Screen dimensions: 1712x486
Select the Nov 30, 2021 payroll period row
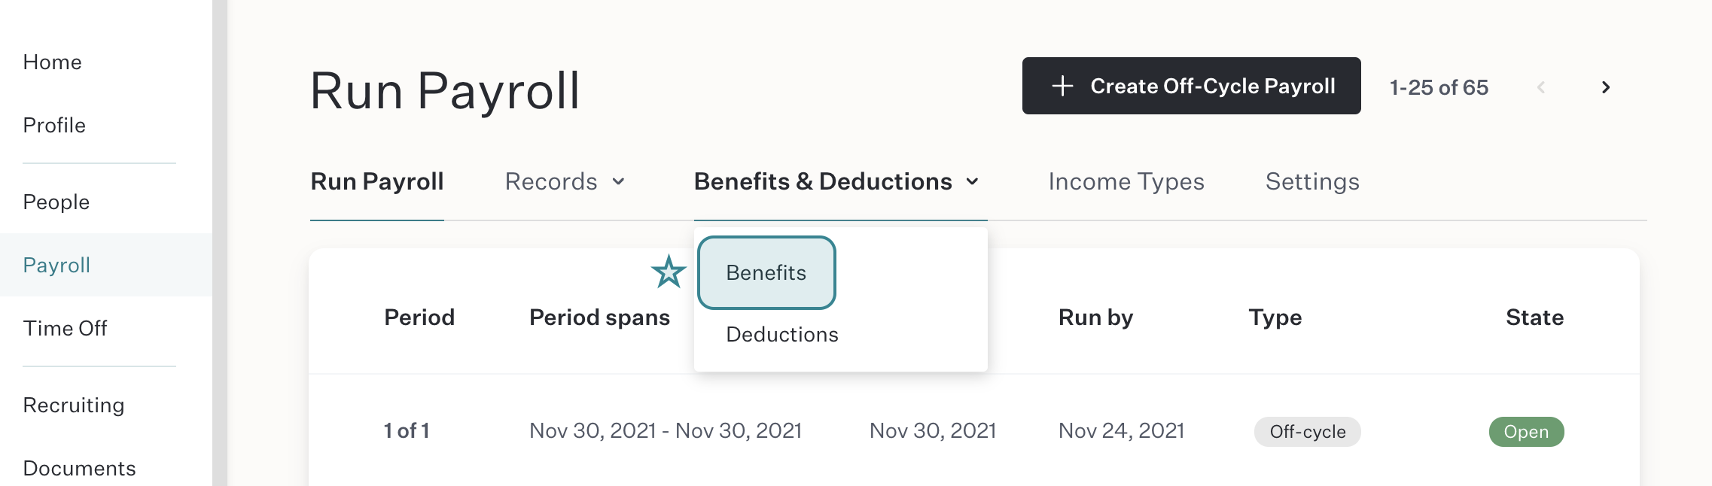tap(828, 431)
